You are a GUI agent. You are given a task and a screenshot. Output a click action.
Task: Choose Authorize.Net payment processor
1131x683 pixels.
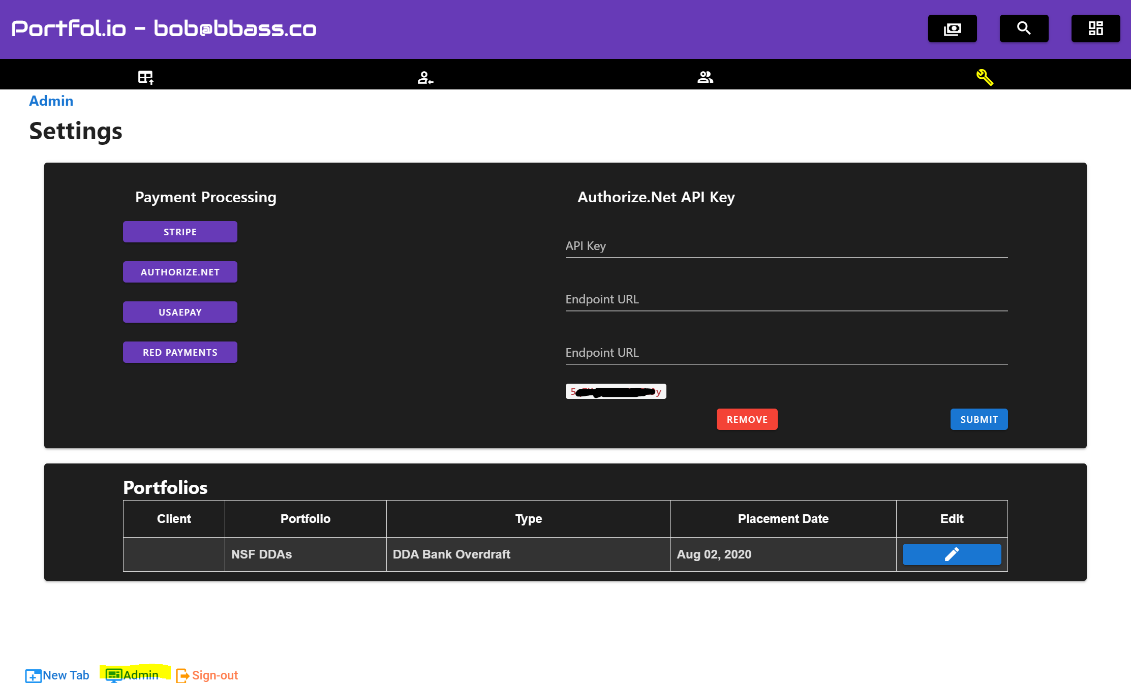tap(180, 272)
